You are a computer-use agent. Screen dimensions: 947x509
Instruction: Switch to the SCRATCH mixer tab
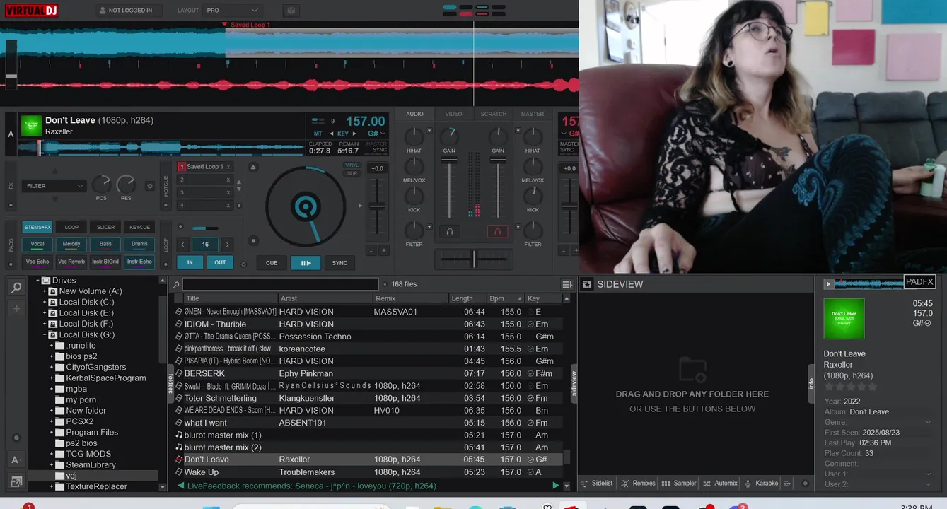[494, 114]
